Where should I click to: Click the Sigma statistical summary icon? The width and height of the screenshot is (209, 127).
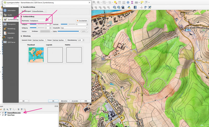pos(132,2)
